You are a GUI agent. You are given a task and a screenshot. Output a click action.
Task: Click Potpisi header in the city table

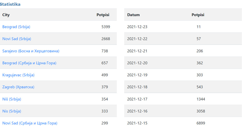(103, 15)
